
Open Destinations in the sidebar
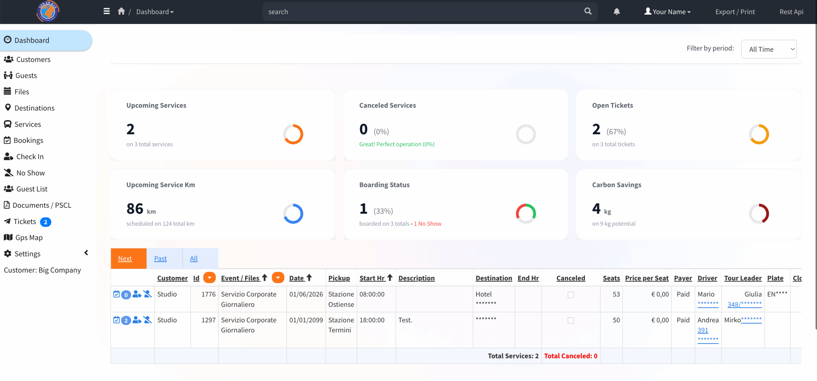click(x=29, y=108)
